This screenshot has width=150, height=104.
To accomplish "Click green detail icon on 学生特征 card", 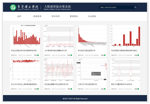I will coord(105,55).
